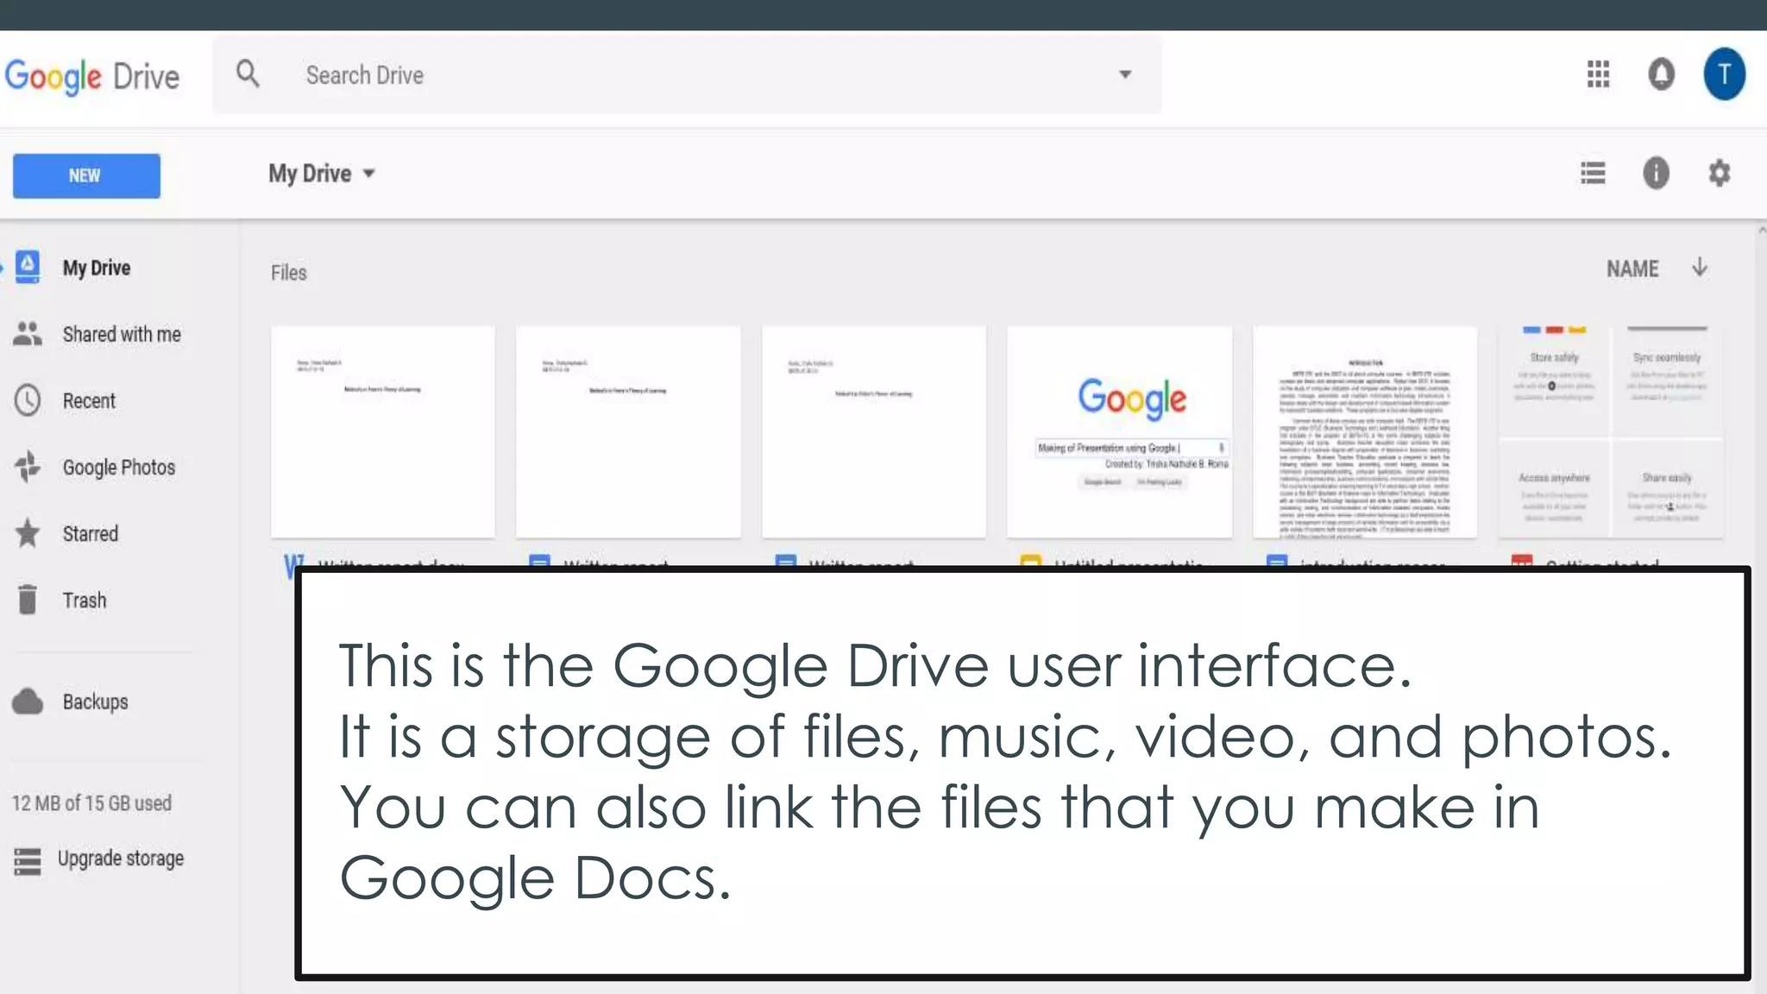Click the search magnifier icon
The width and height of the screenshot is (1767, 994).
(x=248, y=74)
